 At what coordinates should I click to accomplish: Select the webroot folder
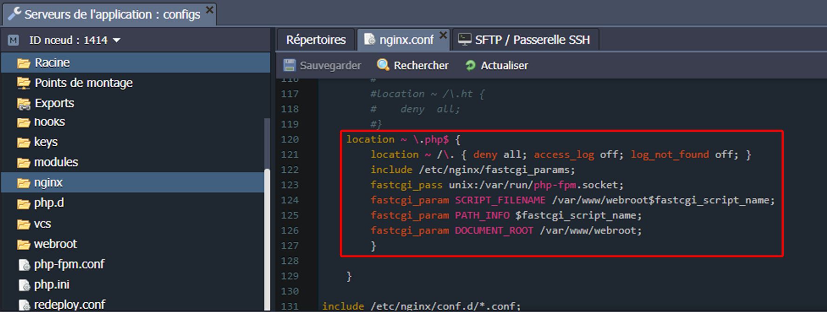point(55,244)
